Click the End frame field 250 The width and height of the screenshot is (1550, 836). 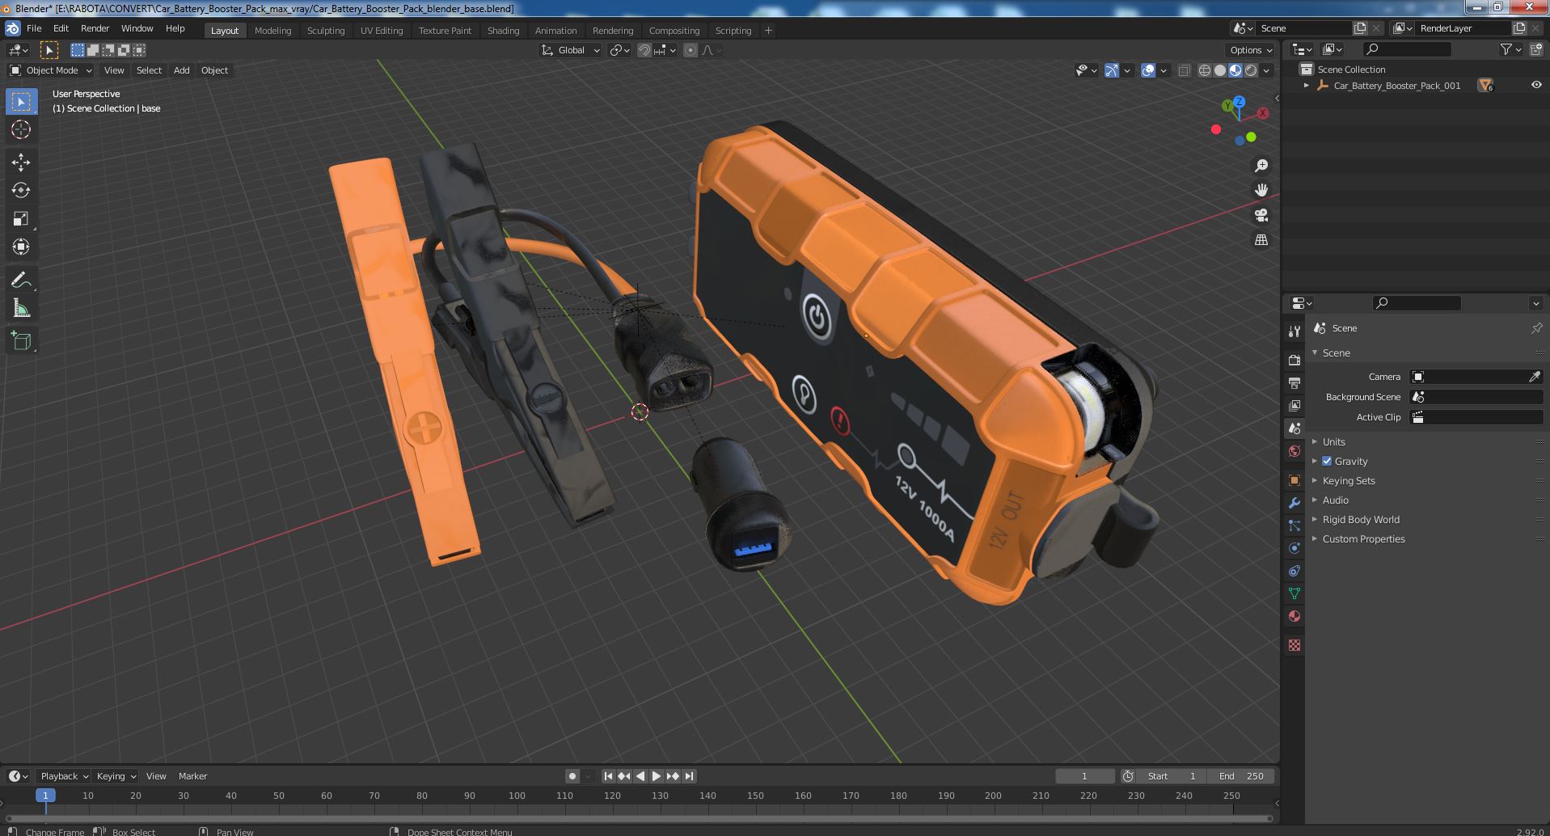click(1241, 776)
